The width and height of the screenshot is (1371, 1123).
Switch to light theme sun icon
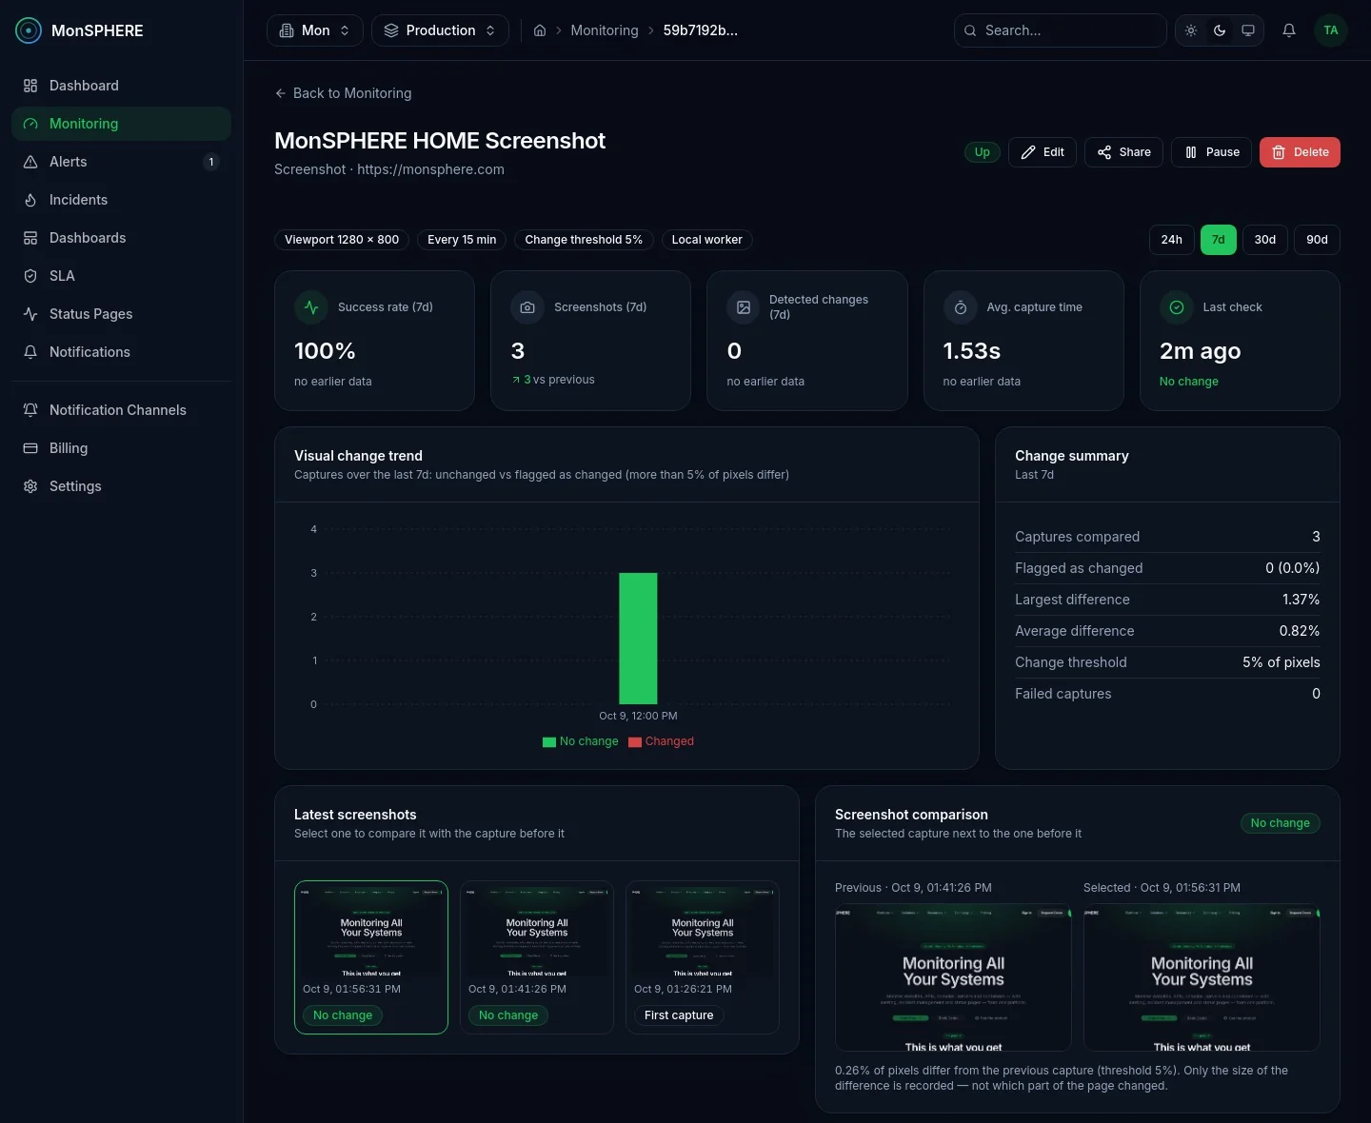click(x=1191, y=30)
